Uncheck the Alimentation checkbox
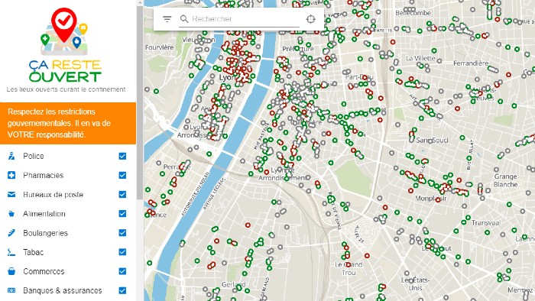The width and height of the screenshot is (535, 301). pos(122,214)
